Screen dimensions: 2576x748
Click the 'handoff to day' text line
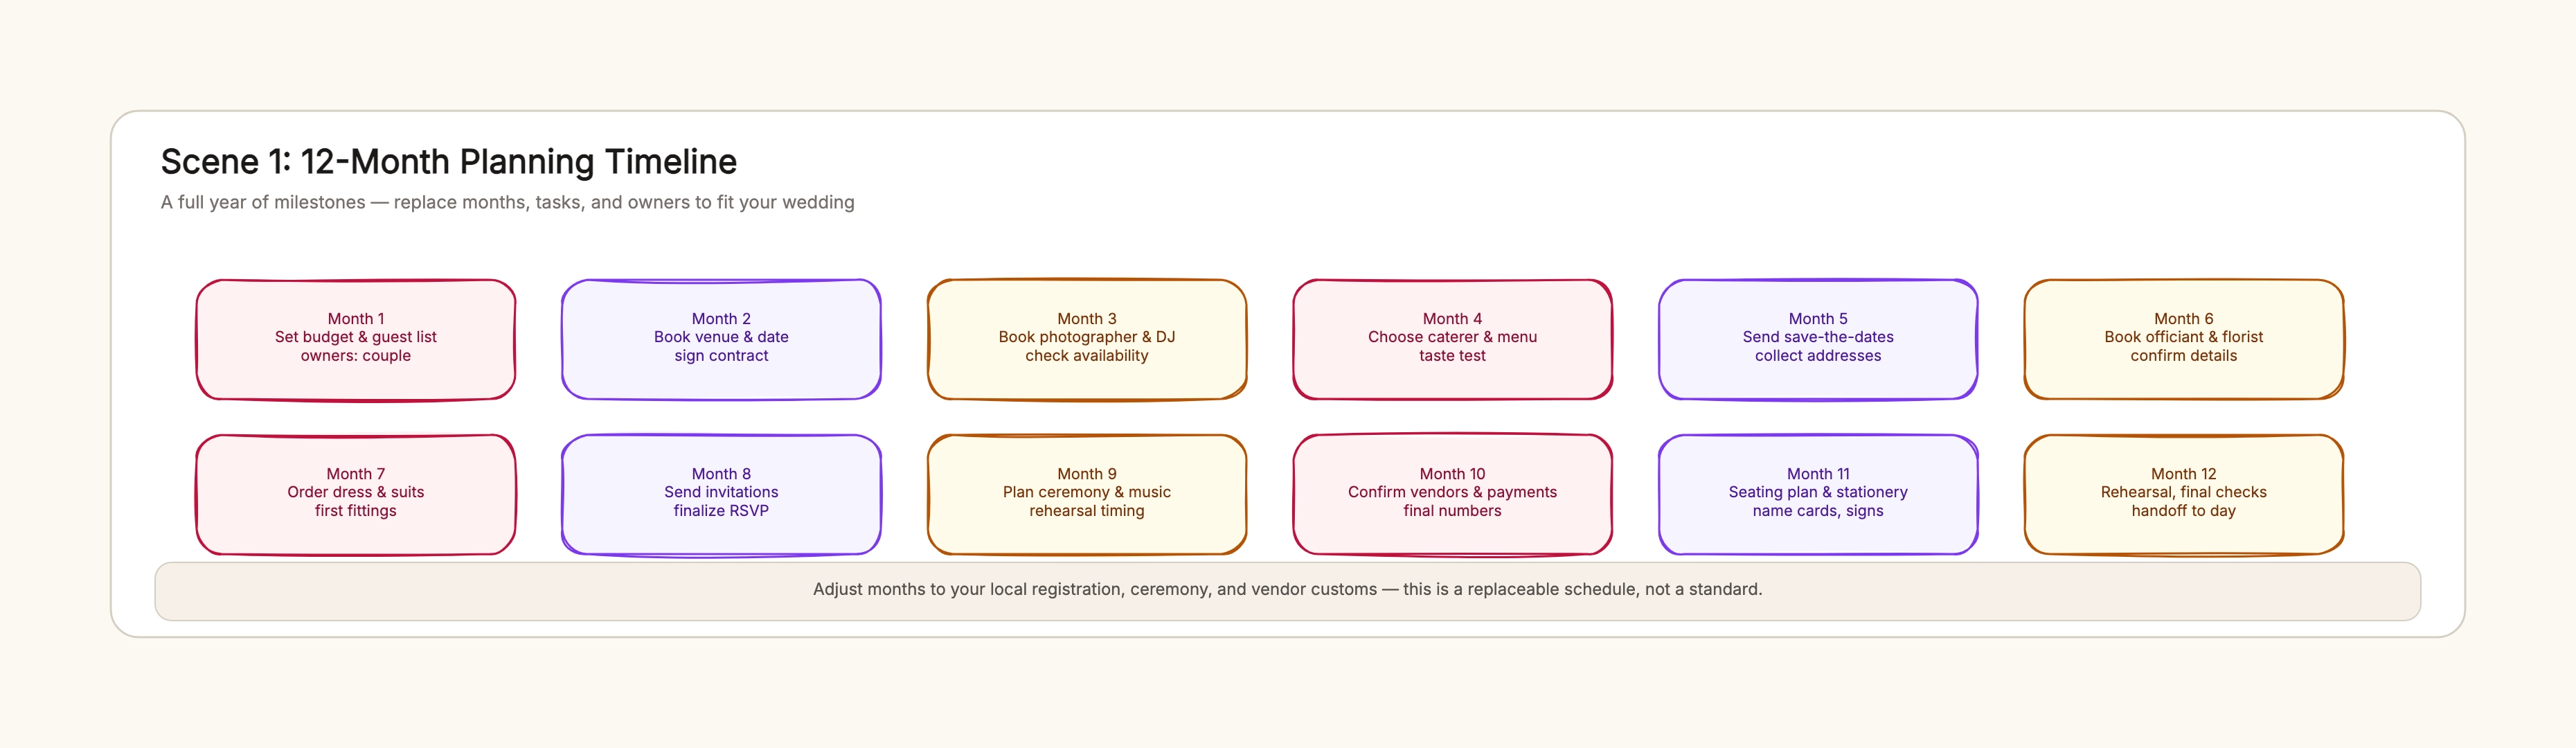coord(2184,511)
